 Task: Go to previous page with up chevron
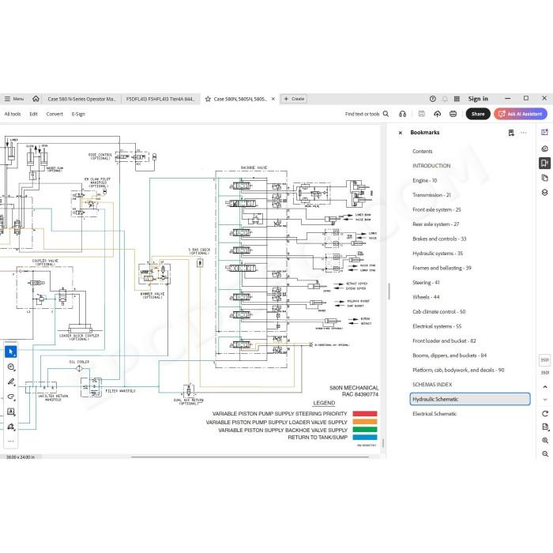point(545,387)
